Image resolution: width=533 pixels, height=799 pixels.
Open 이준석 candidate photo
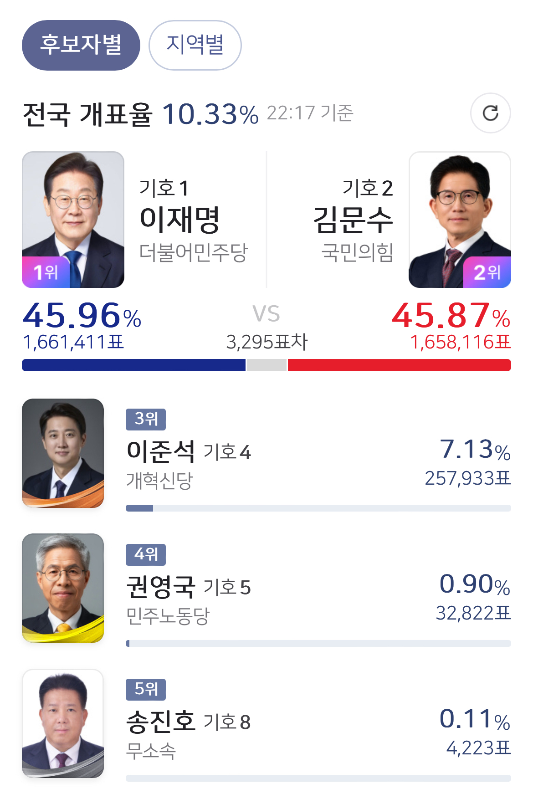pyautogui.click(x=63, y=453)
